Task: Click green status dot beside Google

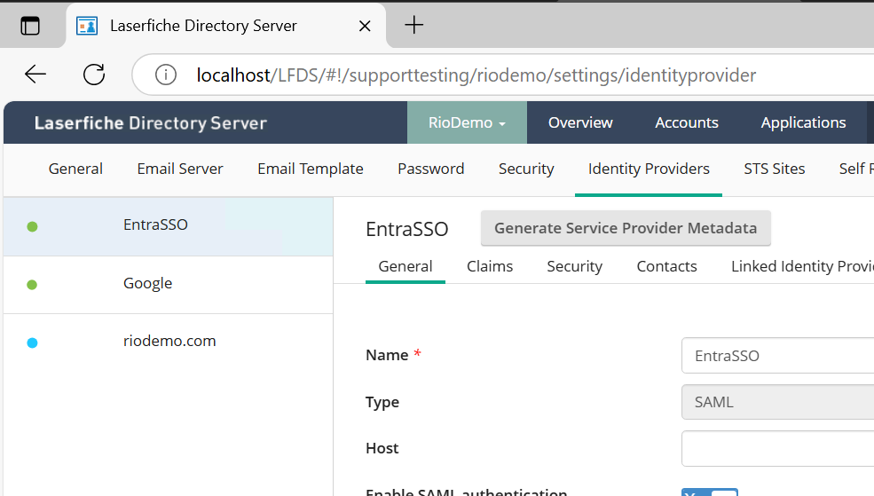Action: [x=32, y=285]
